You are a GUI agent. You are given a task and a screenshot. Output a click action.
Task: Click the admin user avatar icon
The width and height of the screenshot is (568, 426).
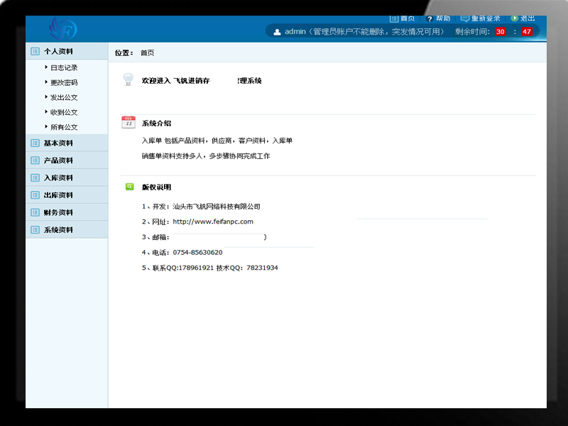point(277,32)
